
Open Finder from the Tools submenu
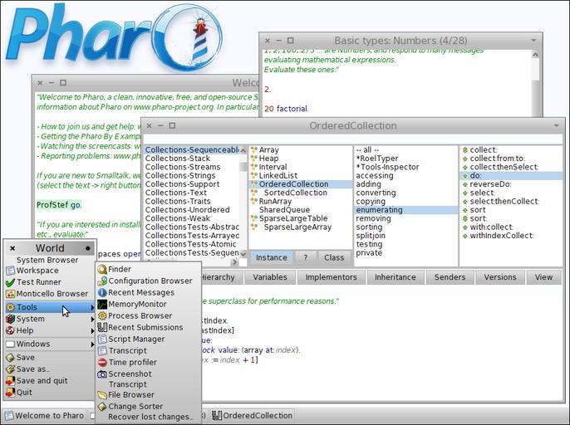click(x=119, y=270)
